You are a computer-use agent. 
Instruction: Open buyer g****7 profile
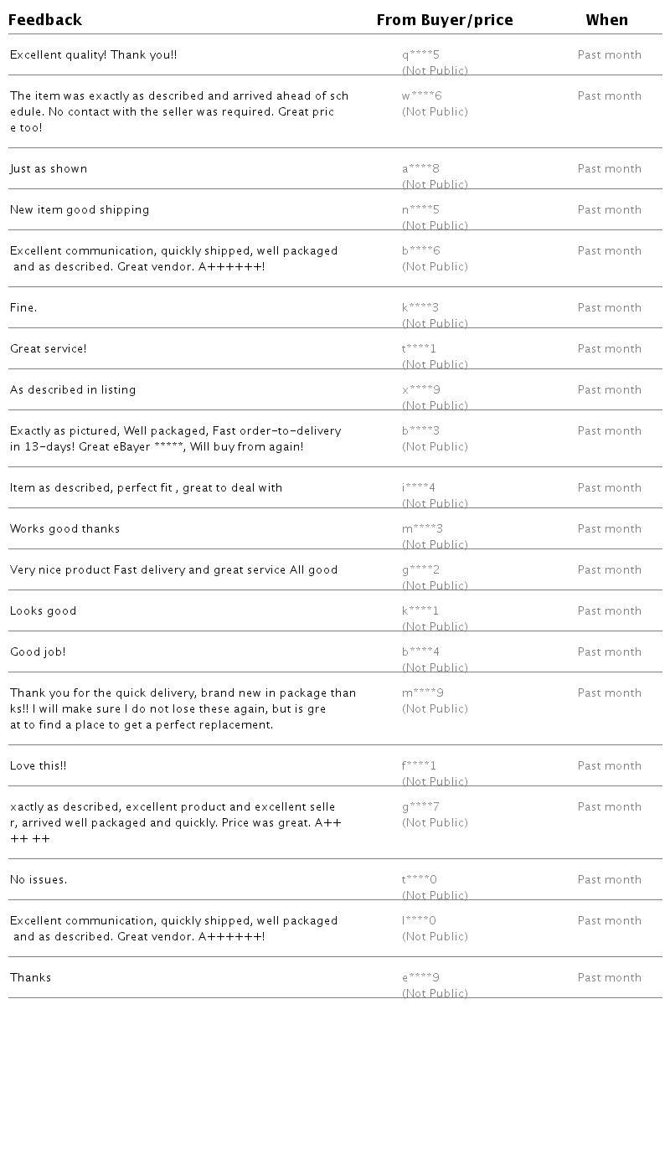coord(420,807)
